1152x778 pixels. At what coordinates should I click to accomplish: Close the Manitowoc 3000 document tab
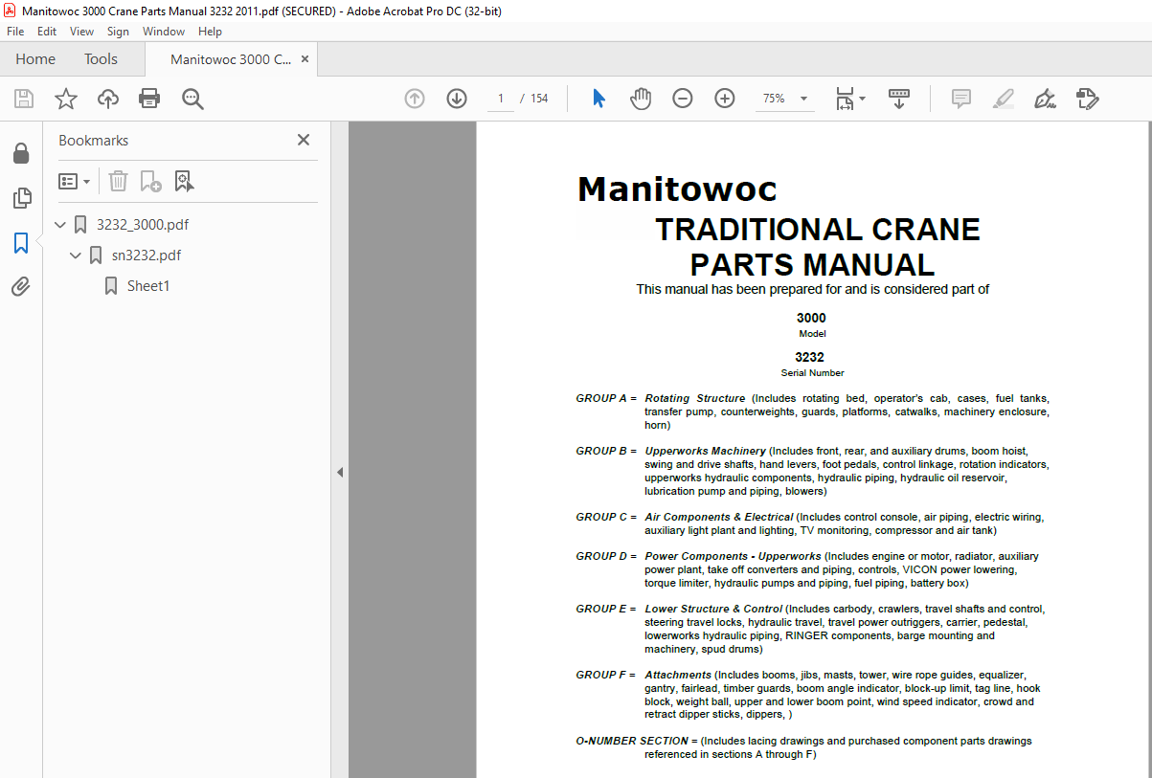point(305,59)
